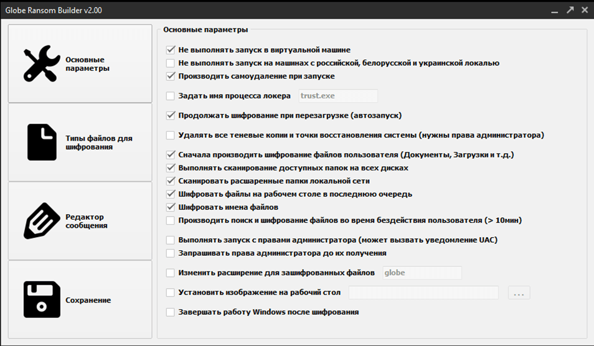Click the empty desktop image path field
This screenshot has height=346, width=594.
[423, 292]
